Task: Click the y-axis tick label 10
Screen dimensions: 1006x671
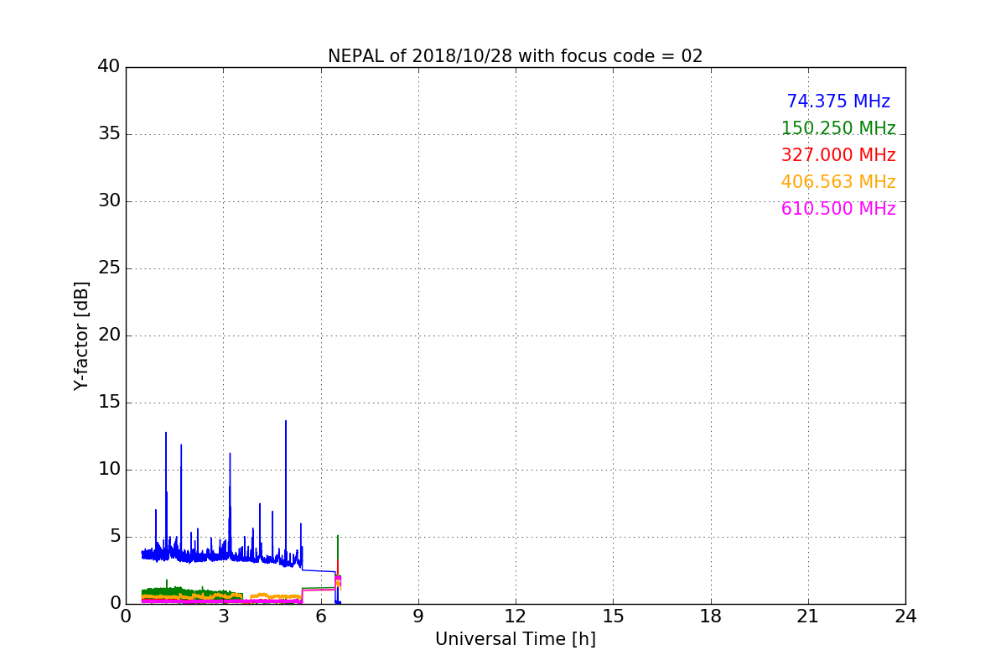Action: click(108, 470)
